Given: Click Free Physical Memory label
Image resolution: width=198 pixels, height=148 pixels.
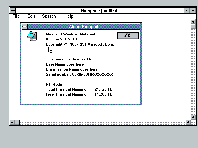Looking at the screenshot, I should (66, 94).
